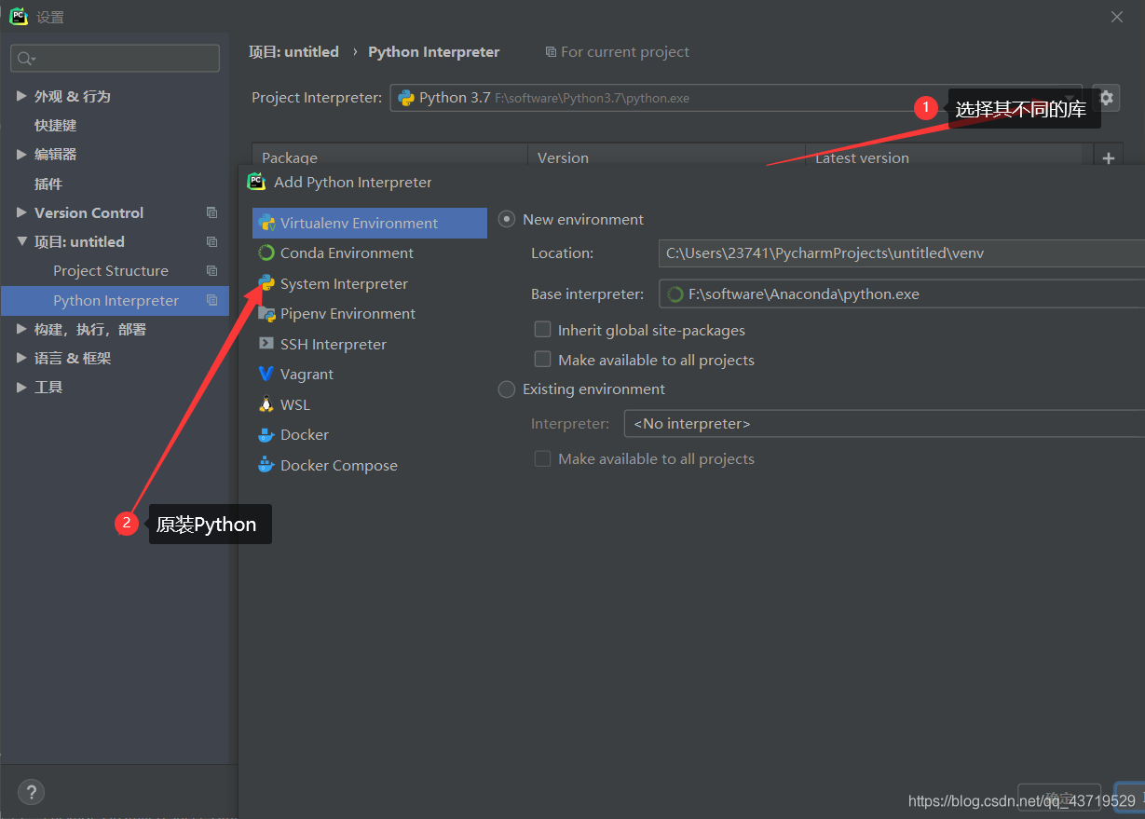Viewport: 1145px width, 819px height.
Task: Expand the Version Control tree node
Action: tap(21, 212)
